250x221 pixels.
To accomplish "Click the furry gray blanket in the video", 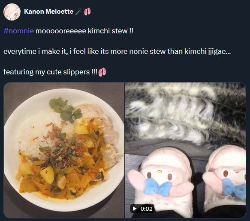I will click(185, 114).
